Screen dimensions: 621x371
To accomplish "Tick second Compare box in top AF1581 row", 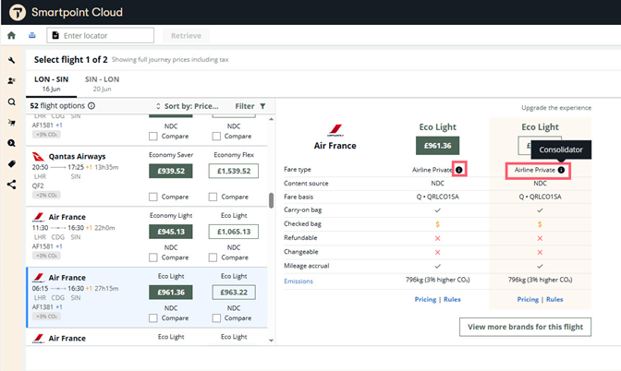I will tap(216, 136).
